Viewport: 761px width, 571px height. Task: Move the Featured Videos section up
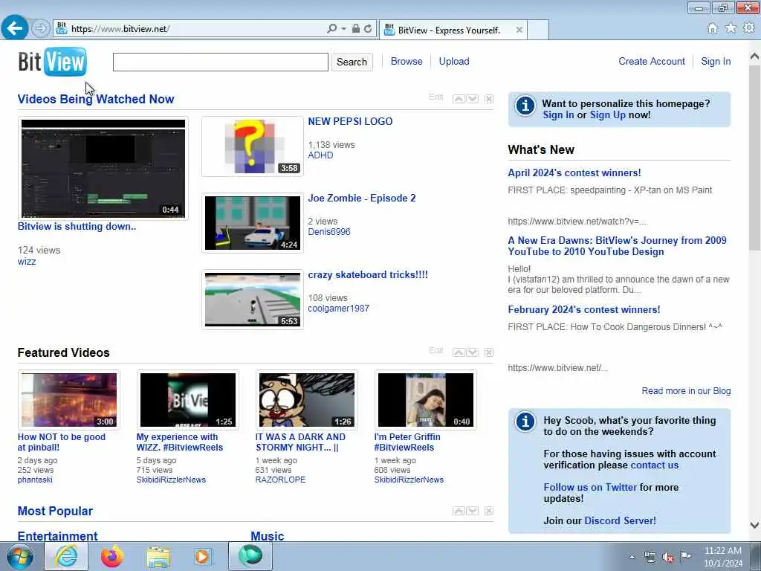[458, 352]
